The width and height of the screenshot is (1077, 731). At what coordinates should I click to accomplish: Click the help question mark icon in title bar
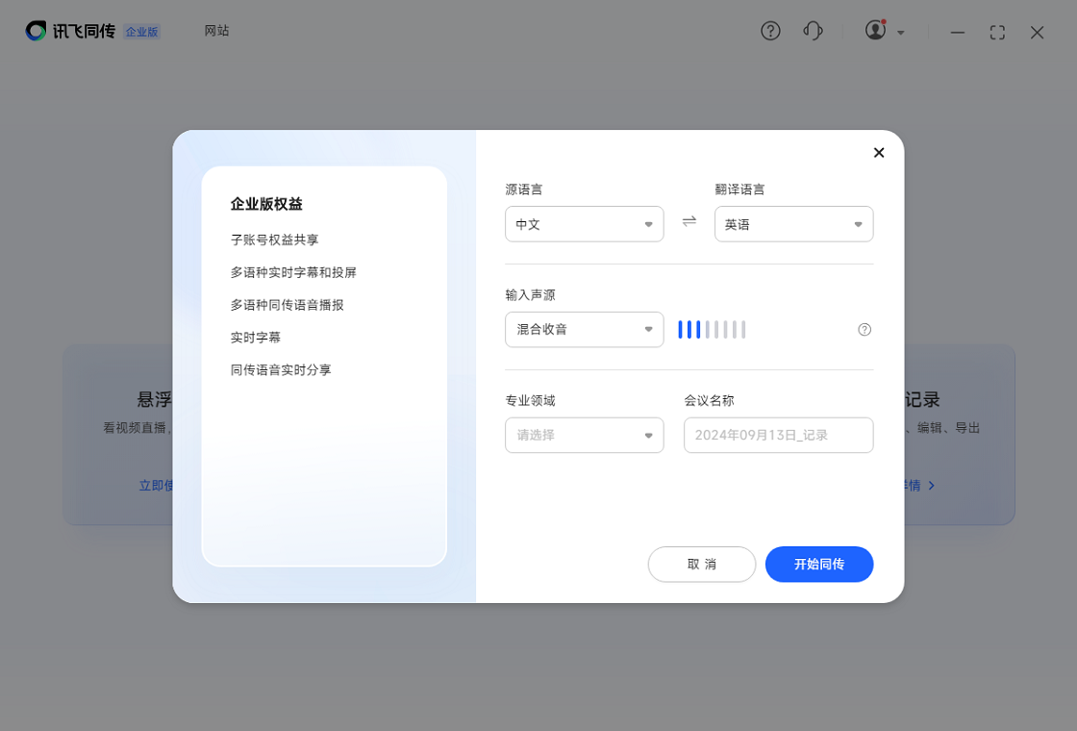[x=770, y=31]
